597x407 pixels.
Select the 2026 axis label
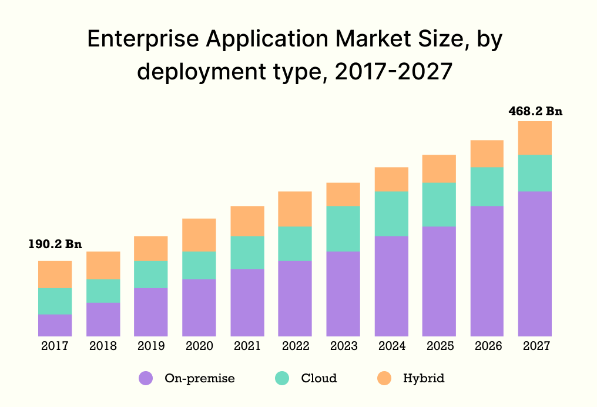(x=488, y=346)
